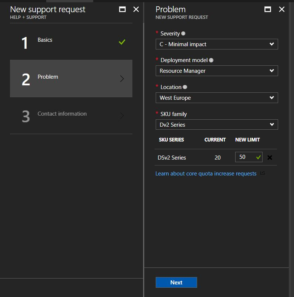Maximize the Problem blade
Image resolution: width=294 pixels, height=297 pixels.
268,10
